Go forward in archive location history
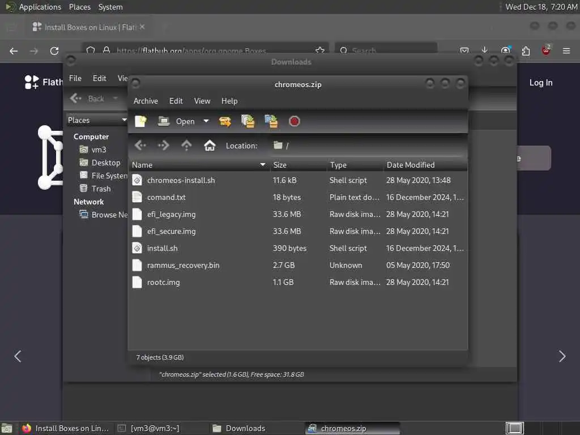 pyautogui.click(x=163, y=146)
